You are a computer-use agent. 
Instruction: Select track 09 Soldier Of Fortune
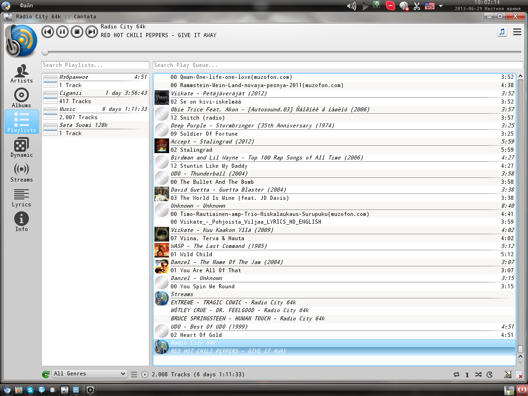(335, 134)
